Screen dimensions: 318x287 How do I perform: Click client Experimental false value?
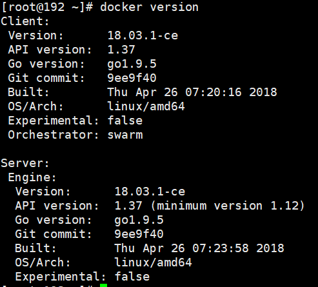pyautogui.click(x=125, y=121)
